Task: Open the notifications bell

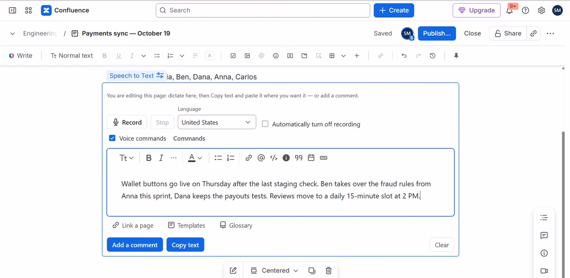Action: pyautogui.click(x=509, y=11)
